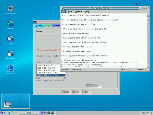The image size is (153, 115).
Task: Click the eCS start menu button
Action: tap(3, 113)
